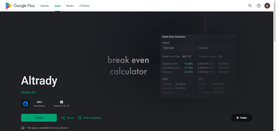Click the 10K+ Downloads text

(39, 104)
